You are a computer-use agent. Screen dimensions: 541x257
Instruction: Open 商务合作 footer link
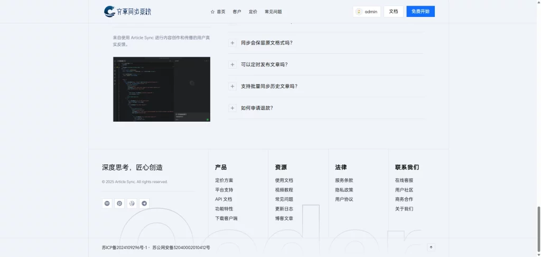[x=404, y=199]
